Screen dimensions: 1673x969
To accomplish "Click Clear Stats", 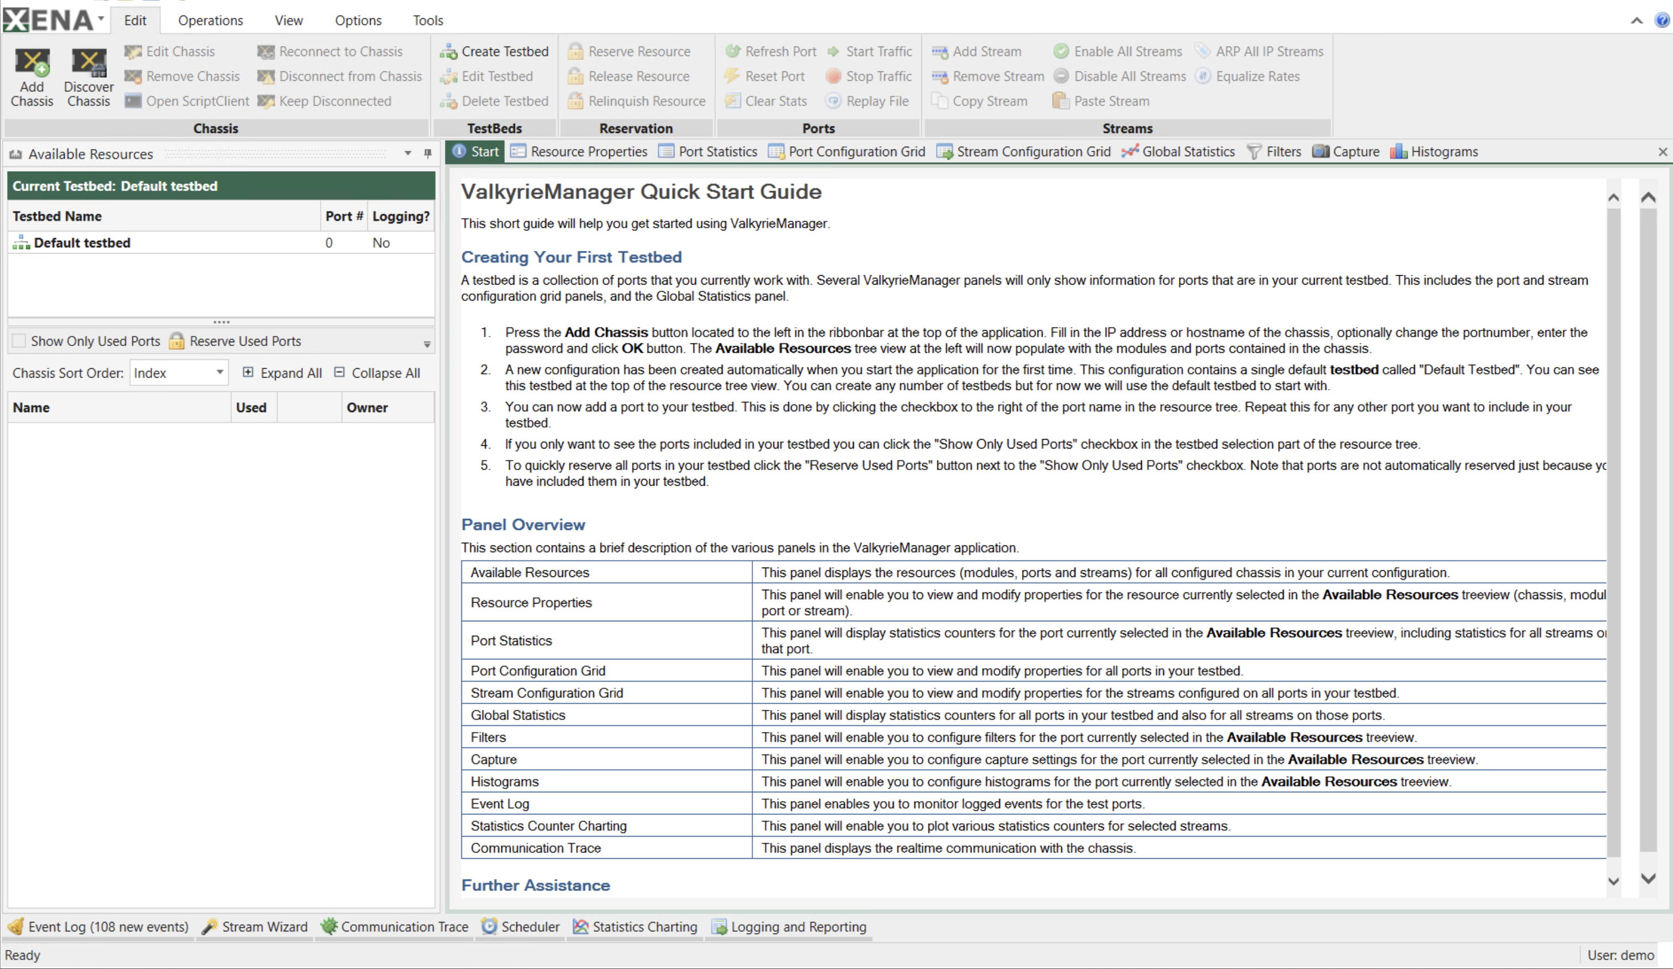I will [x=766, y=101].
